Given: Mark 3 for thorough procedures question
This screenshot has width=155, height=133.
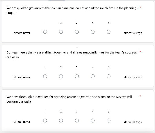Looking at the screenshot, I should 77,121.
